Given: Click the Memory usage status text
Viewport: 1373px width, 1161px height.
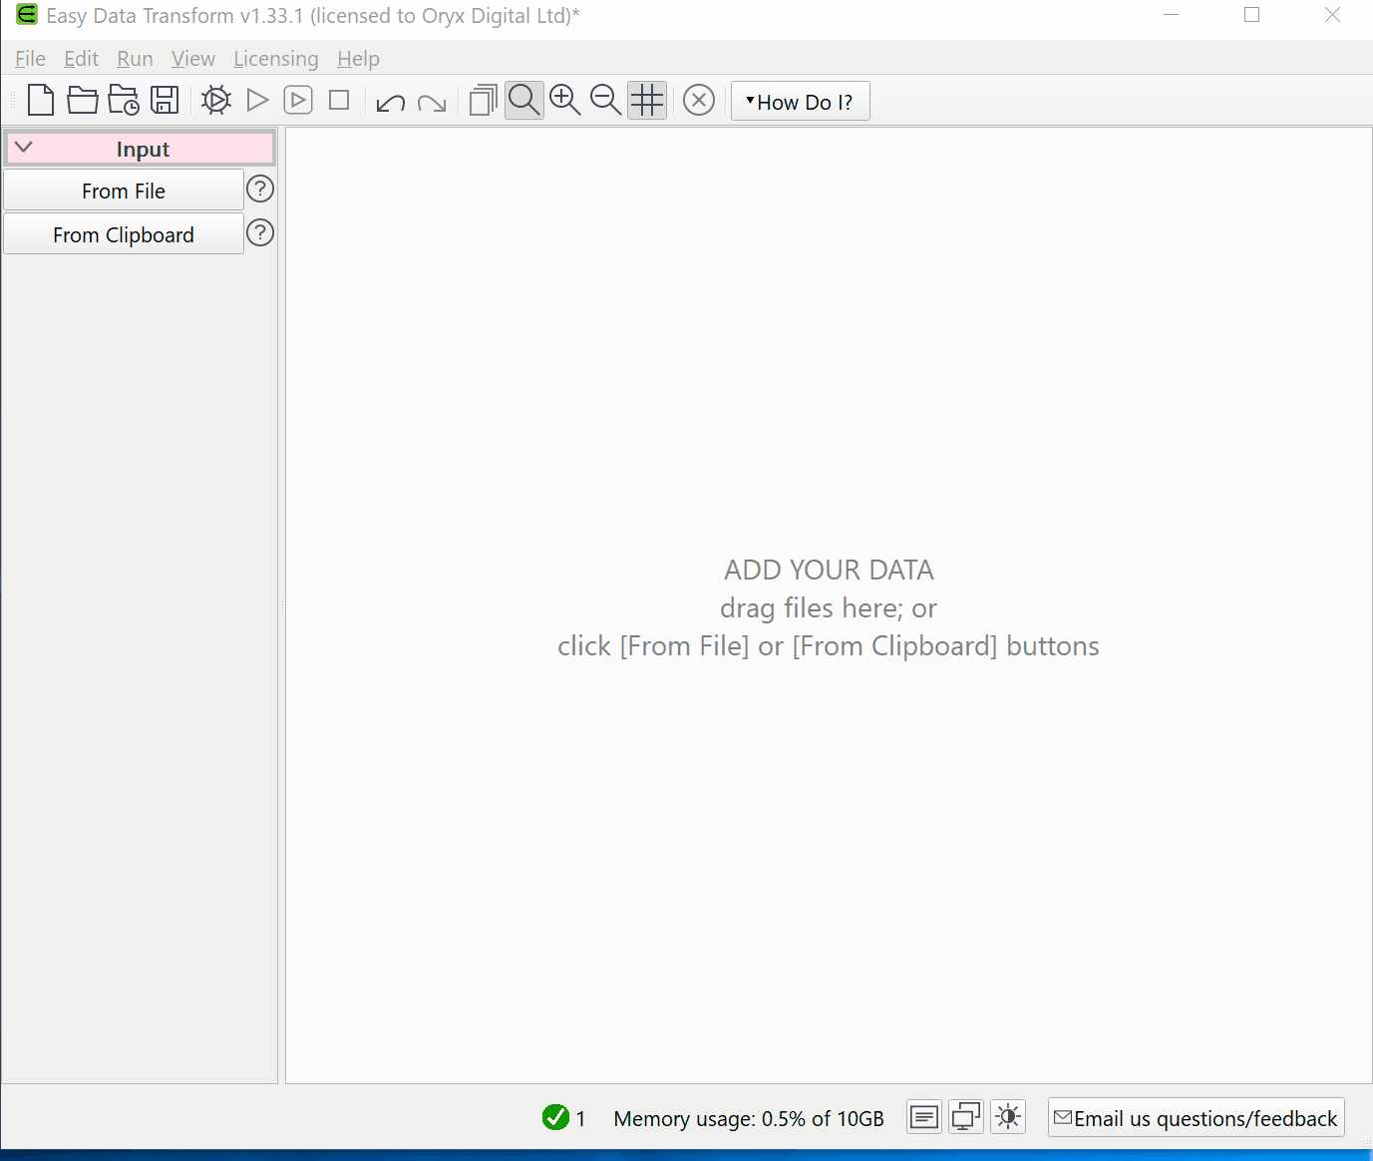Looking at the screenshot, I should coord(749,1119).
